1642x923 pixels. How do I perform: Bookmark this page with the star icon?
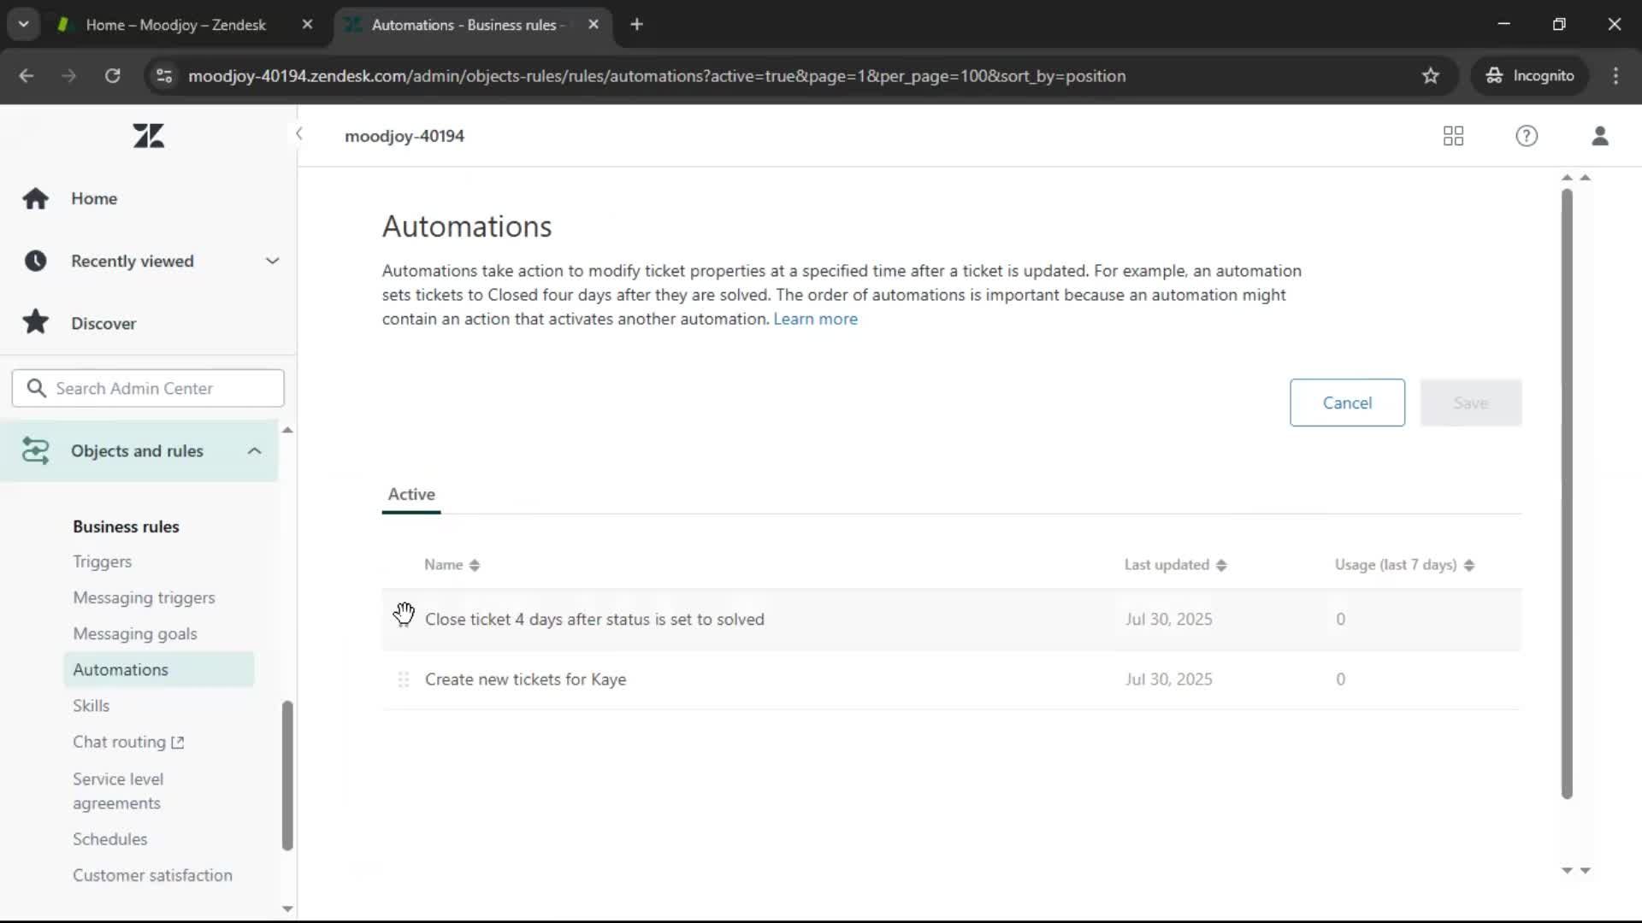tap(1431, 76)
